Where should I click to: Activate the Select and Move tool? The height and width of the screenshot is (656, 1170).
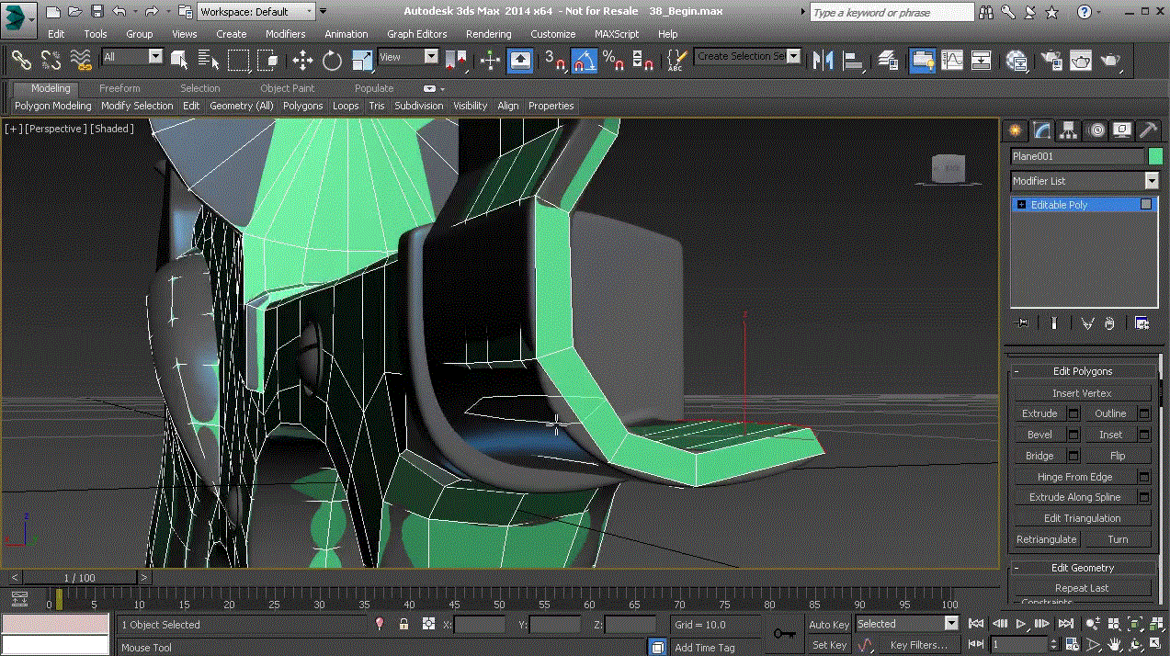pyautogui.click(x=302, y=61)
